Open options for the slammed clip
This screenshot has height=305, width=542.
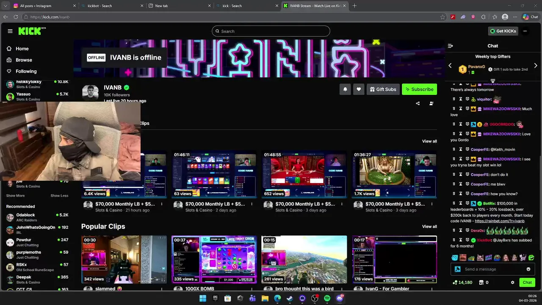point(161,289)
